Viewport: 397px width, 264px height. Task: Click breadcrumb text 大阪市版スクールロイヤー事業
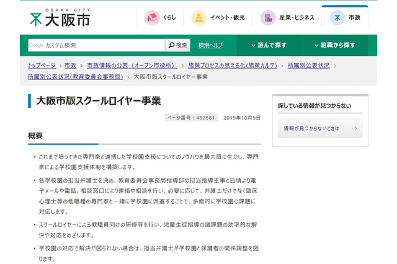click(171, 77)
